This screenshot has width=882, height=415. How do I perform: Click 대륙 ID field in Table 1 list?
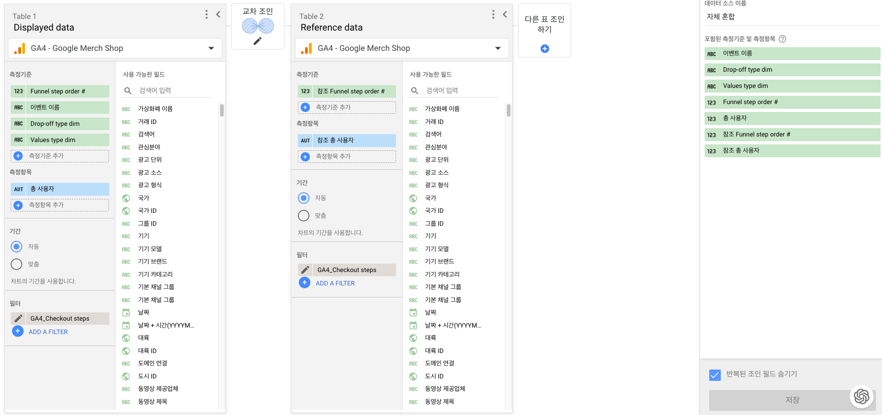147,351
